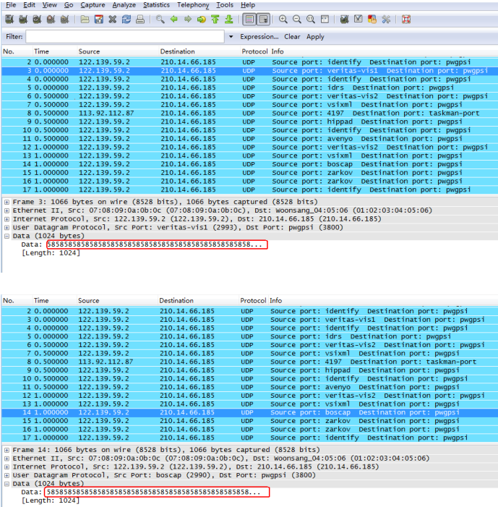Jump to last packet with down-arrow icon

[228, 20]
